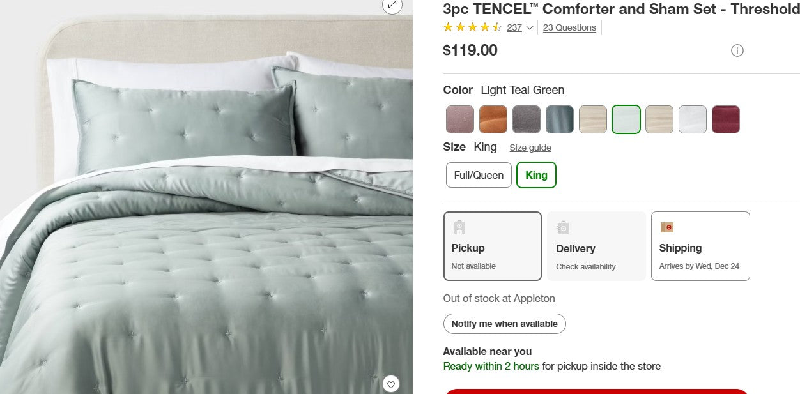Click Ready within 2 hours pickup link

(x=491, y=366)
